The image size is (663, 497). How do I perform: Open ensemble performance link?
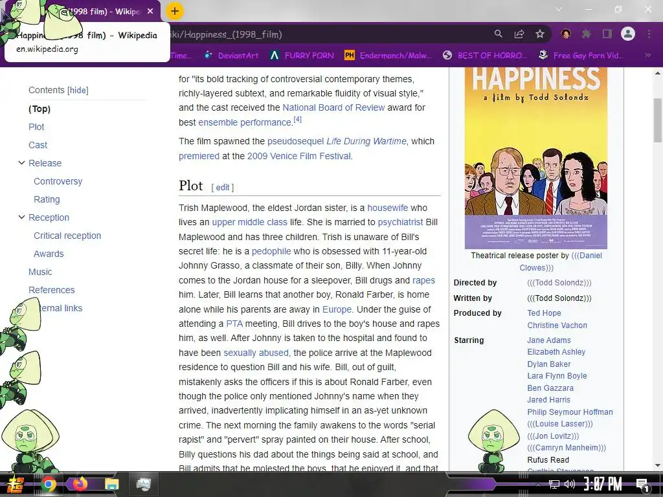245,122
